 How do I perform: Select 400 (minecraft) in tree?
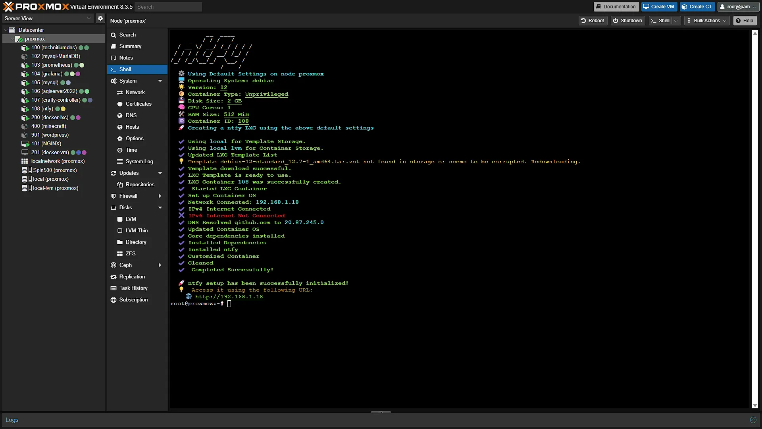54,126
